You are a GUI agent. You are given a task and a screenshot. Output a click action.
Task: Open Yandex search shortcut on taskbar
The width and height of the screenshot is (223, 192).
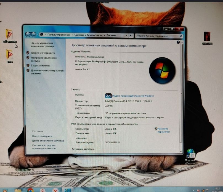(43, 190)
